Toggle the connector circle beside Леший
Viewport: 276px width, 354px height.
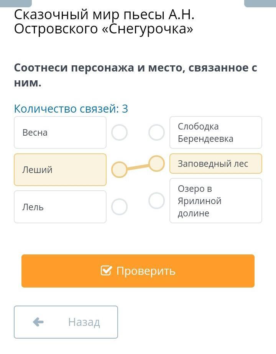(x=120, y=170)
